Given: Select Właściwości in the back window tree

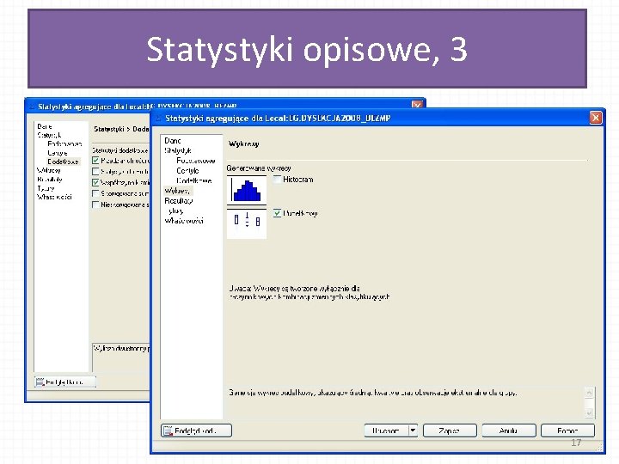Looking at the screenshot, I should click(x=54, y=197).
